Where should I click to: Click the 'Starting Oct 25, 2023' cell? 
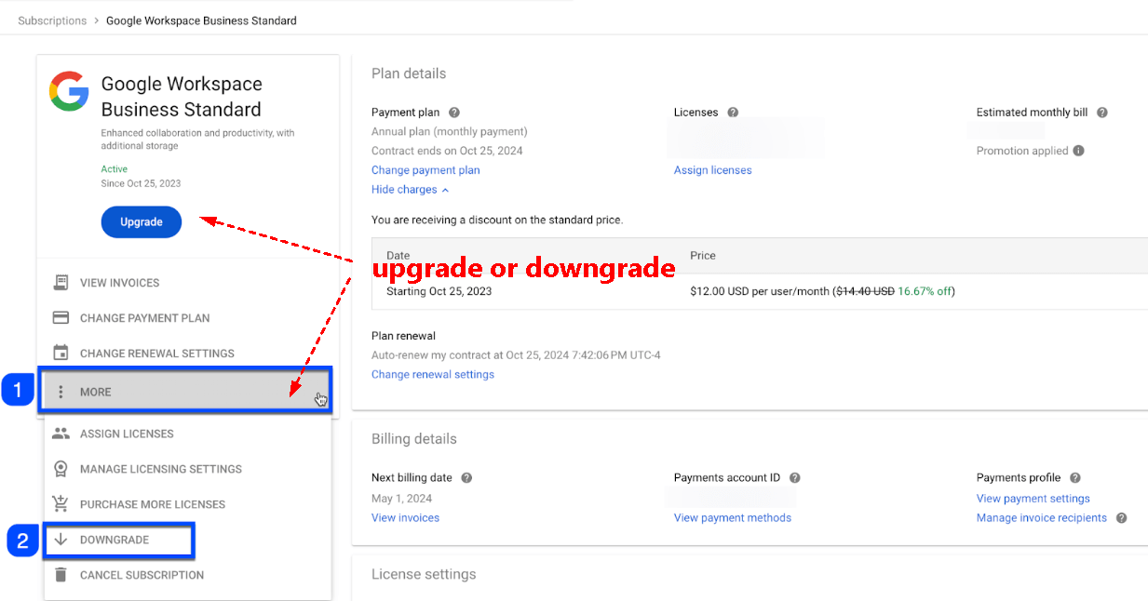tap(439, 291)
